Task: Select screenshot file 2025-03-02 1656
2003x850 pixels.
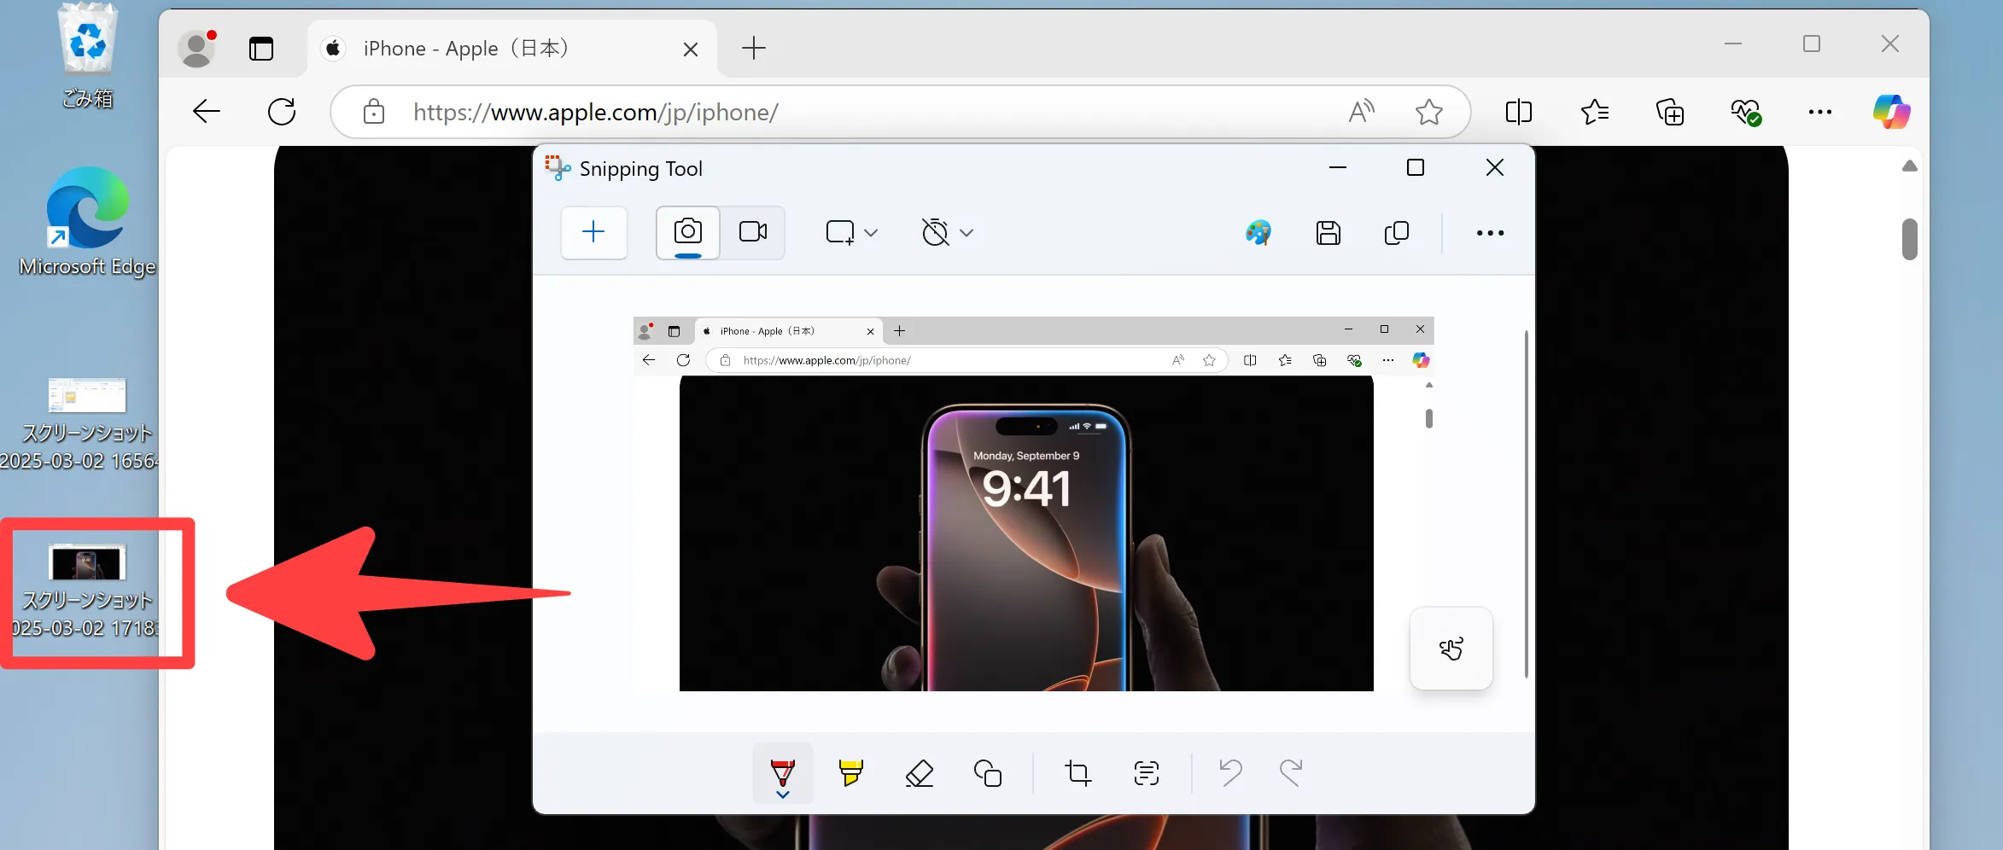Action: click(x=82, y=425)
